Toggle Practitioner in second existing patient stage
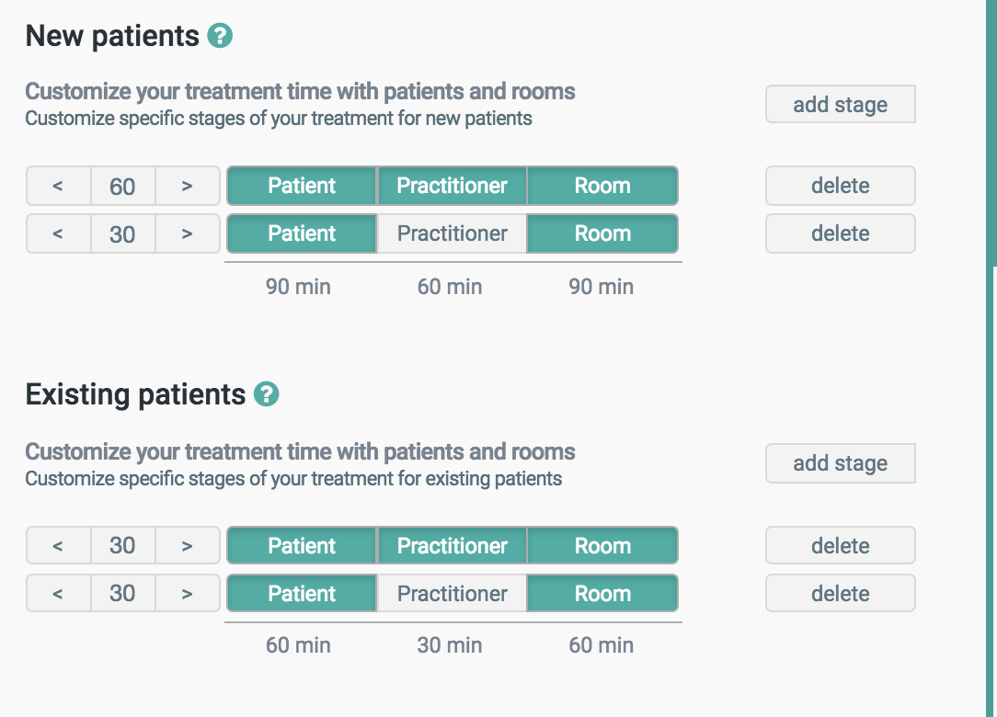The image size is (997, 717). click(x=452, y=594)
